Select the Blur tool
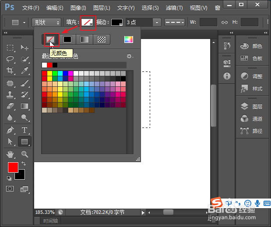 point(10,117)
